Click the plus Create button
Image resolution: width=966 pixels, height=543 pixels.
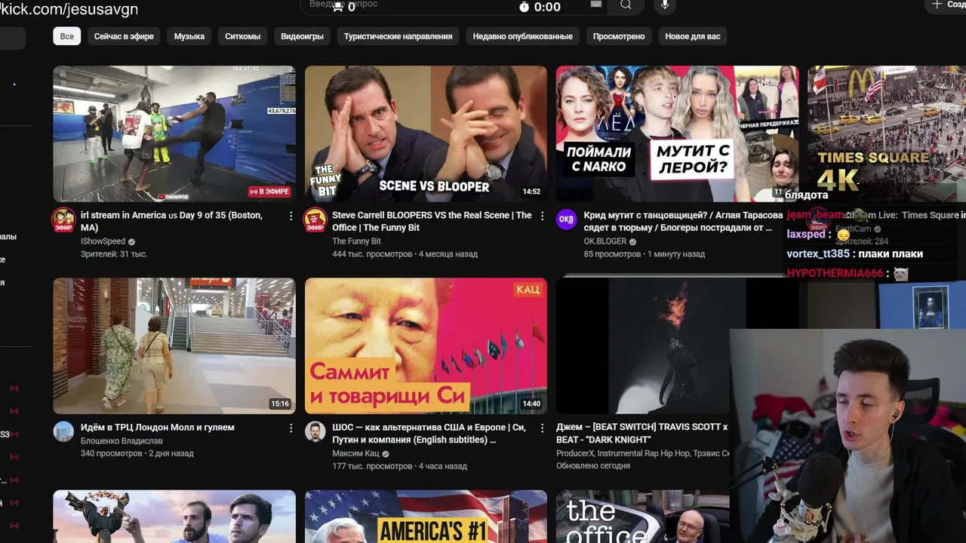tap(946, 5)
